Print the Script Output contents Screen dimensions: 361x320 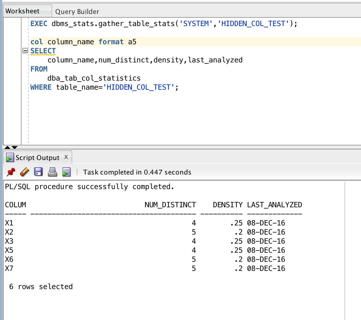52,172
